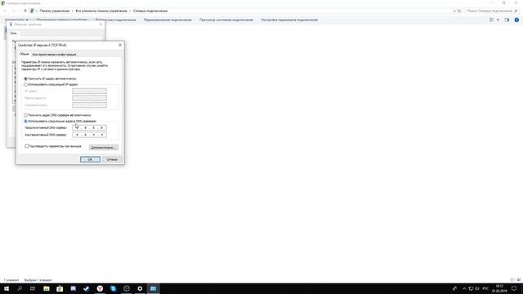Select 'Use the following DNS server addresses' radio
This screenshot has height=294, width=523.
[x=25, y=121]
